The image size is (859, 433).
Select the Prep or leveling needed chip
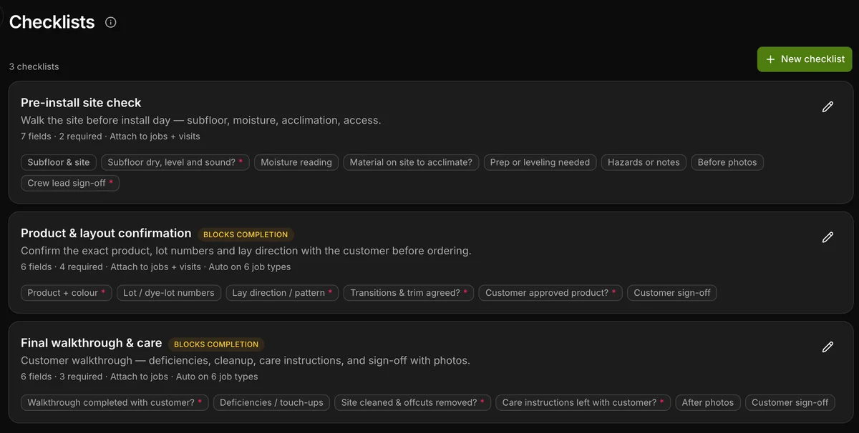point(540,162)
